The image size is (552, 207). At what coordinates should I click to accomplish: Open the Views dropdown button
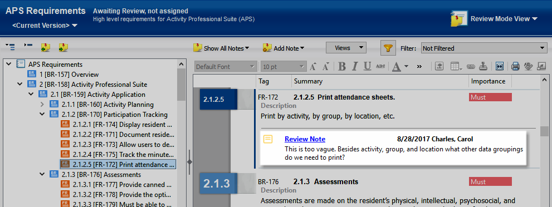click(x=346, y=48)
